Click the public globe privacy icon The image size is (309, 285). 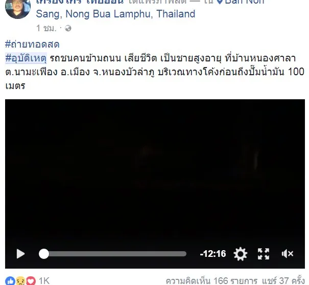click(68, 28)
